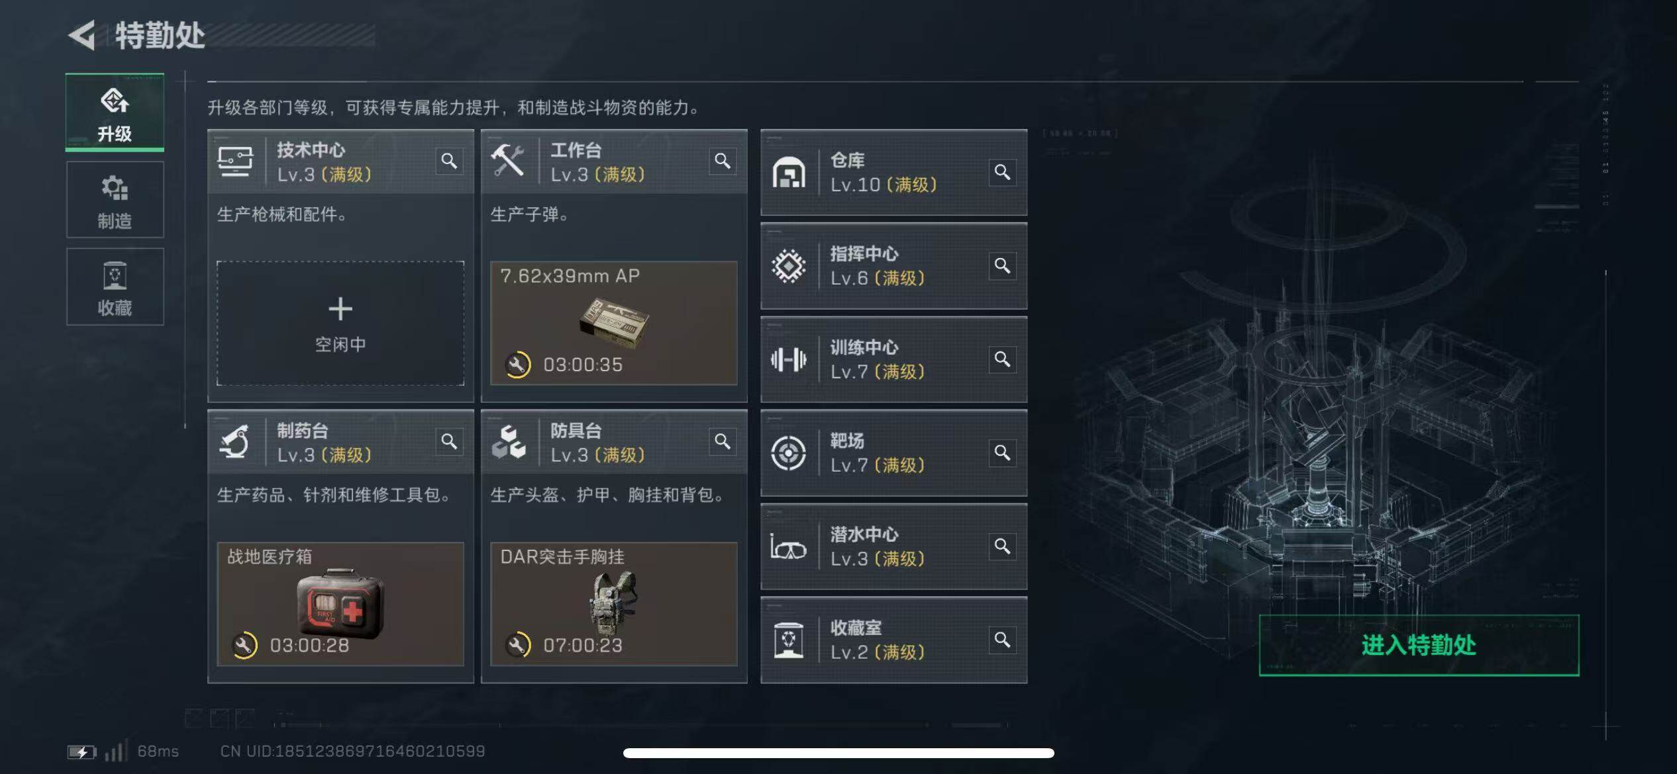Click the magnifier on 训练中心
The width and height of the screenshot is (1677, 774).
[x=1002, y=359]
